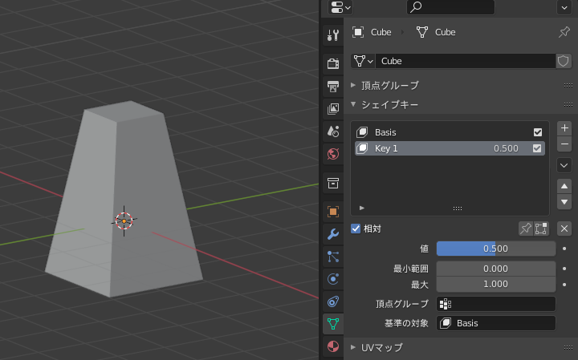Open the Object Data properties tab
578x360 pixels.
333,324
